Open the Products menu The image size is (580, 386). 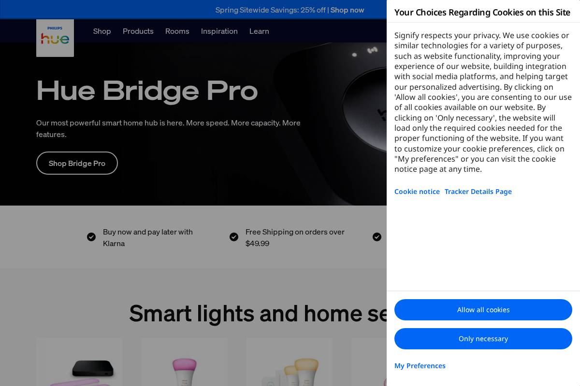(x=138, y=31)
